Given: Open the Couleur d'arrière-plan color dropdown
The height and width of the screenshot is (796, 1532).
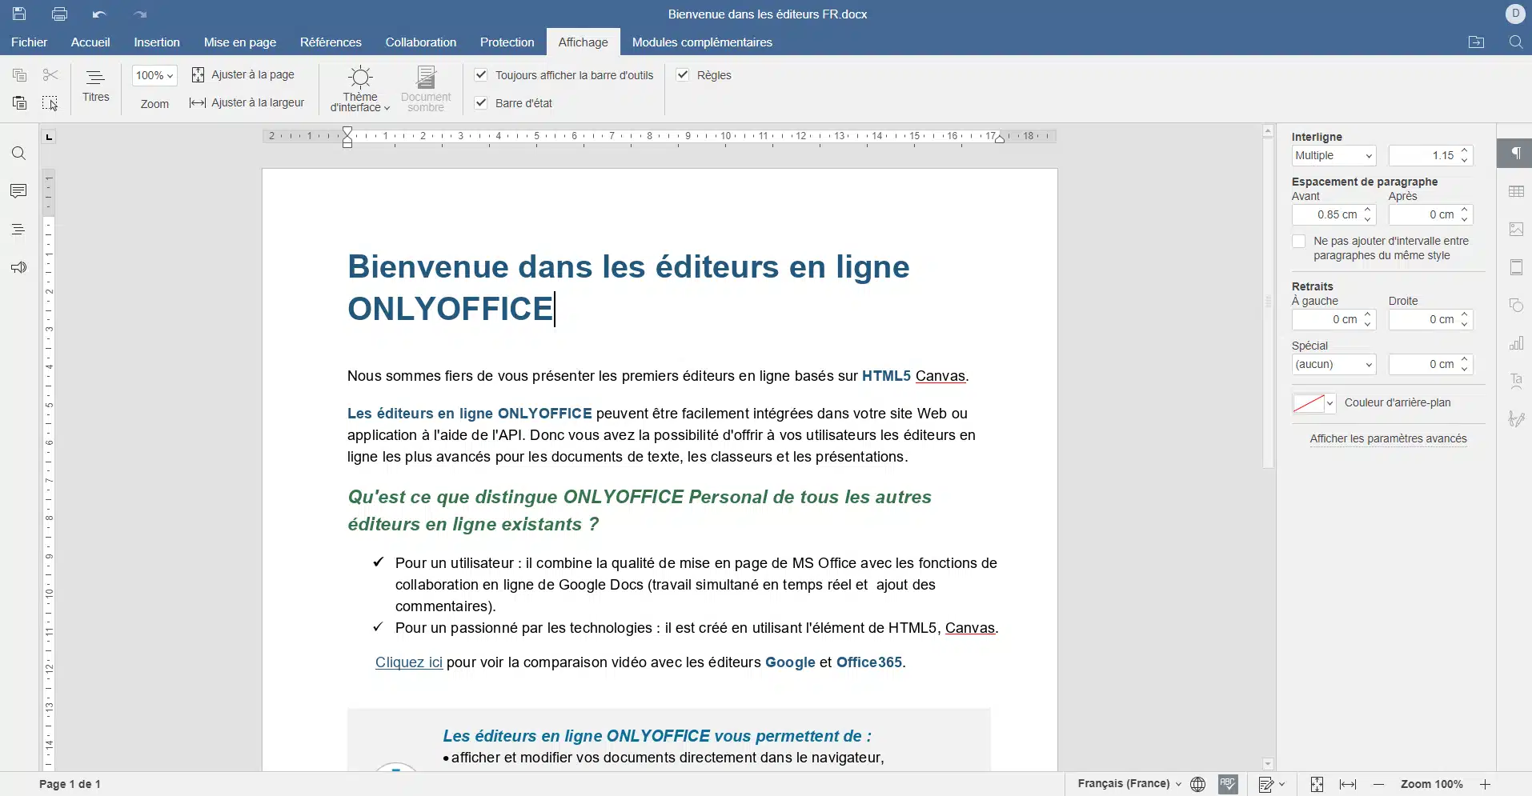Looking at the screenshot, I should click(1313, 403).
